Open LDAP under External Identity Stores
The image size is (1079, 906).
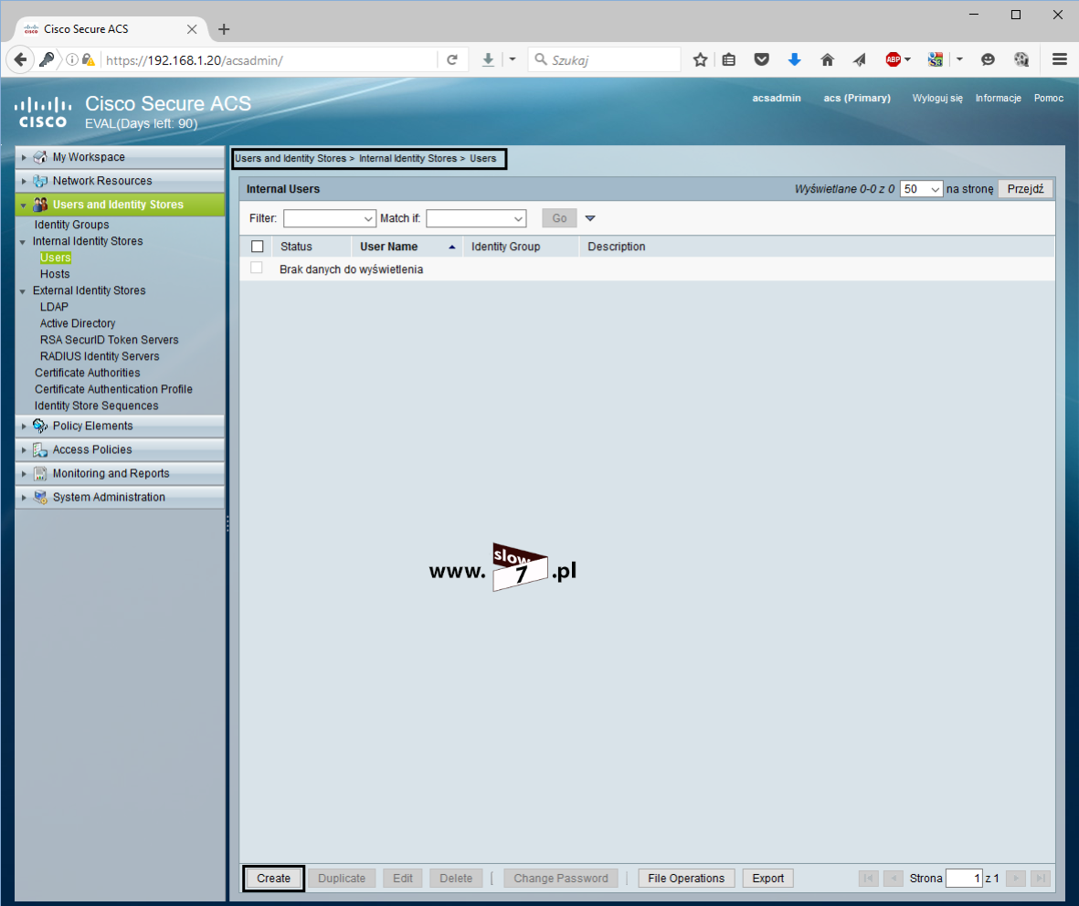pyautogui.click(x=55, y=307)
